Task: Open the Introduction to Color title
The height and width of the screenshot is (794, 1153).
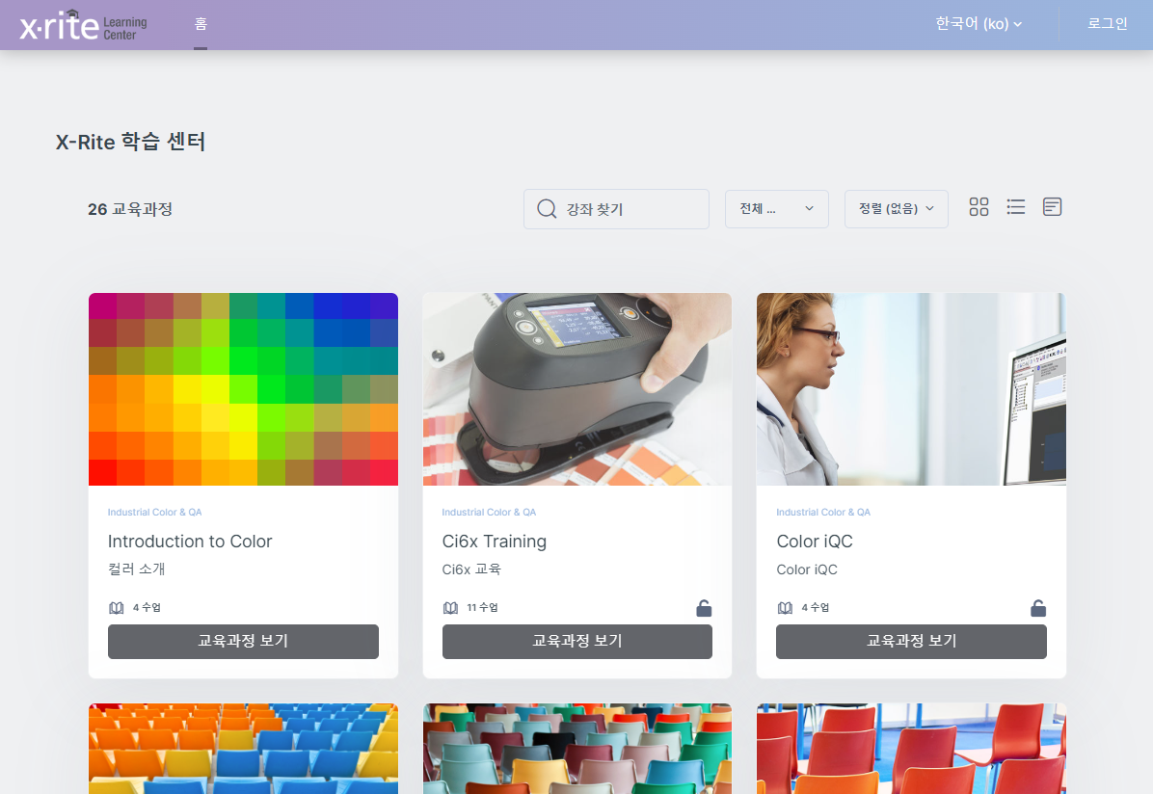Action: 190,542
